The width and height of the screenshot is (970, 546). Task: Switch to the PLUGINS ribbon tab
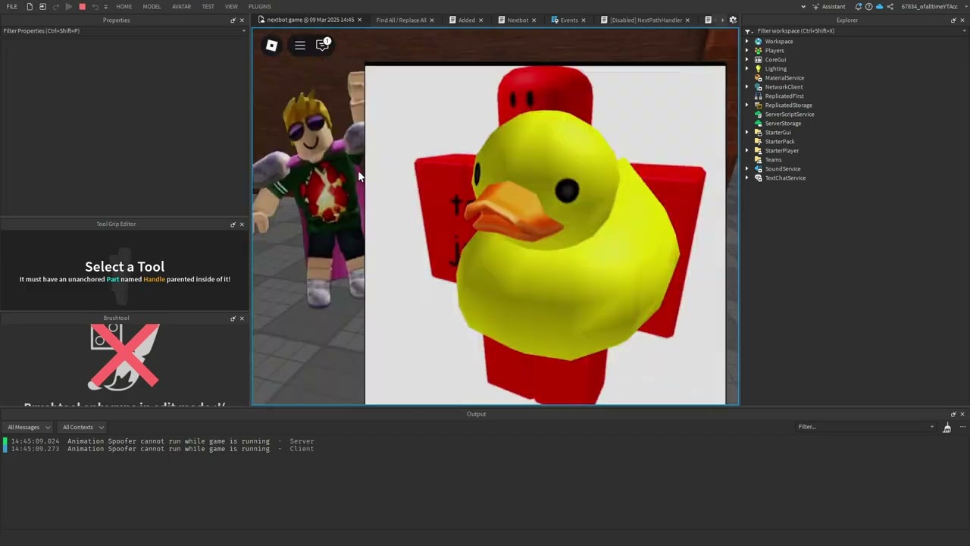tap(259, 7)
